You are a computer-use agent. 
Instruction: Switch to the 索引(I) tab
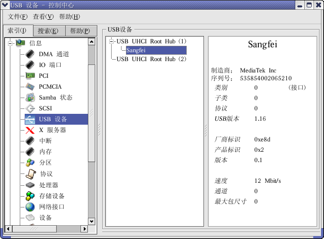pos(18,31)
